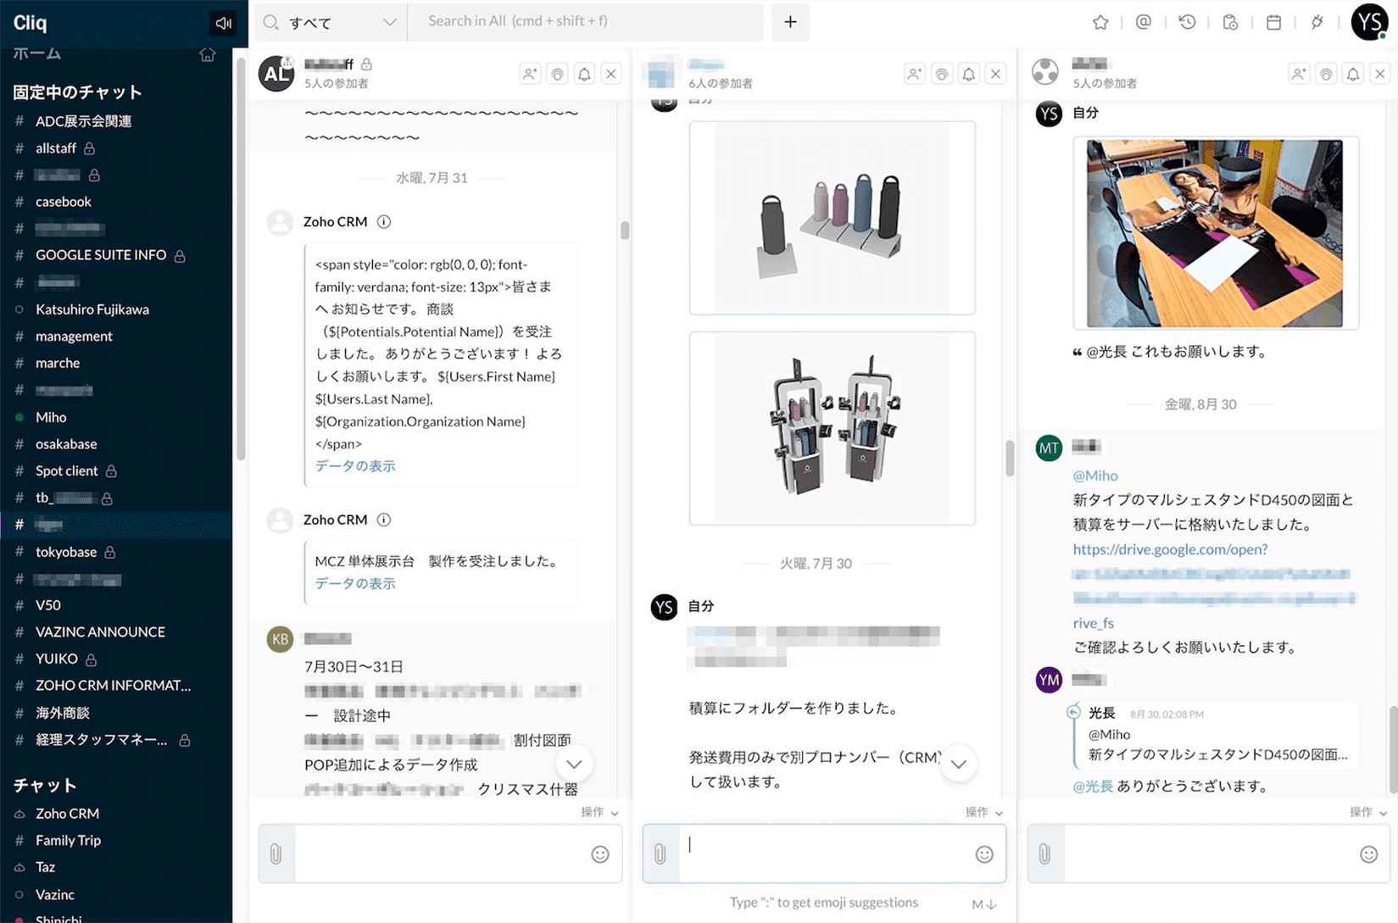The height and width of the screenshot is (923, 1398).
Task: Add participant in the first chat panel
Action: click(530, 74)
